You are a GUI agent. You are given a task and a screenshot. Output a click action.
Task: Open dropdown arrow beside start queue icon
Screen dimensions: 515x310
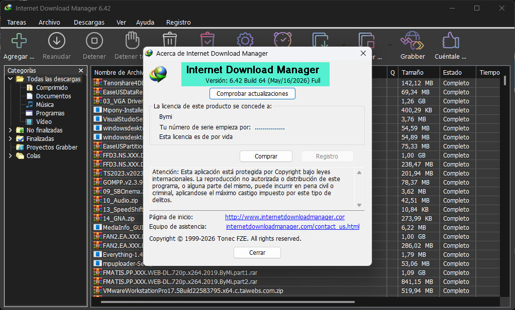point(344,45)
